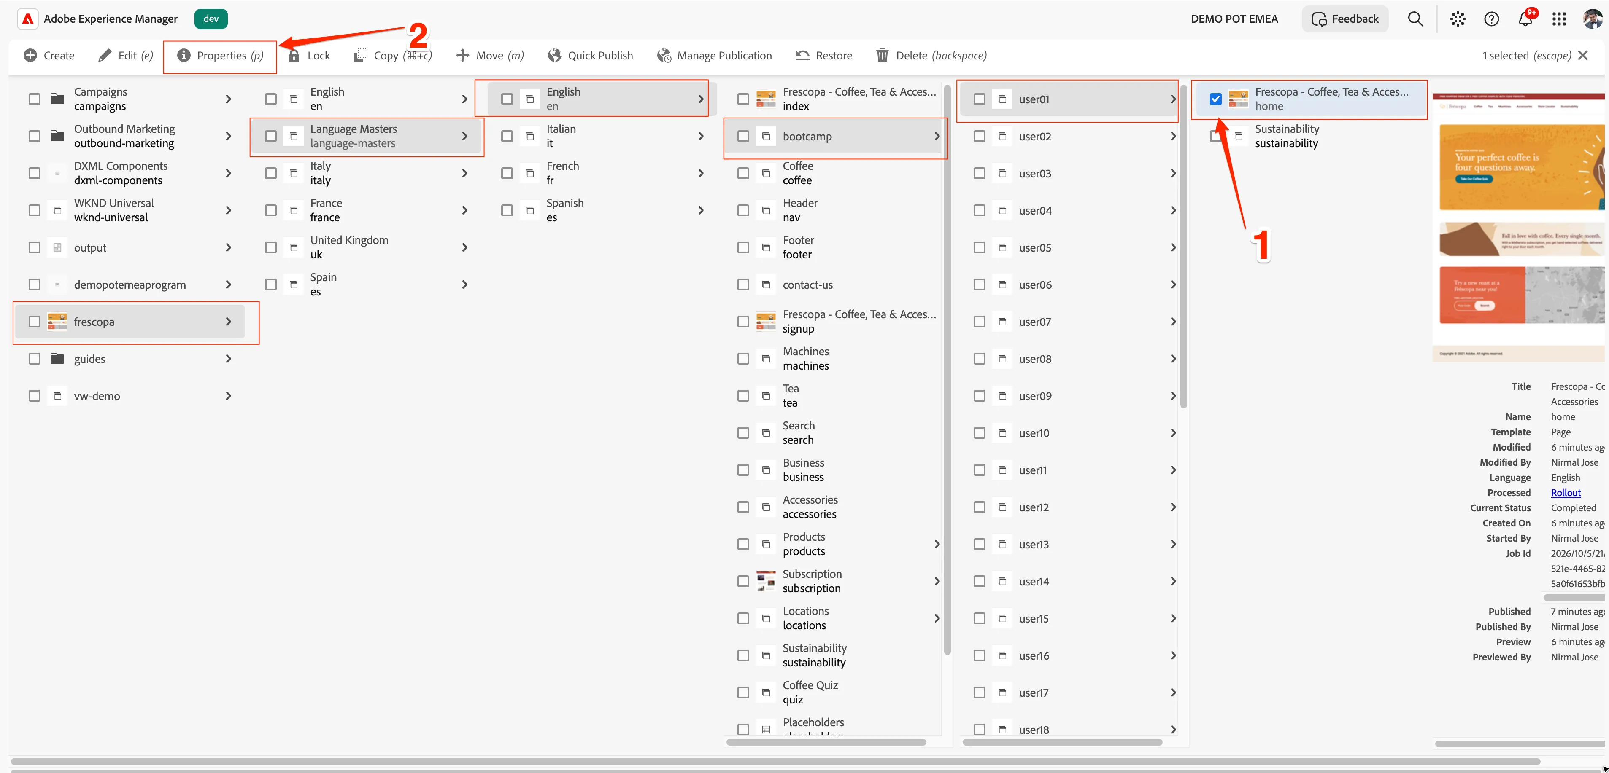Expand the WKND Universal chevron
1609x773 pixels.
(228, 210)
